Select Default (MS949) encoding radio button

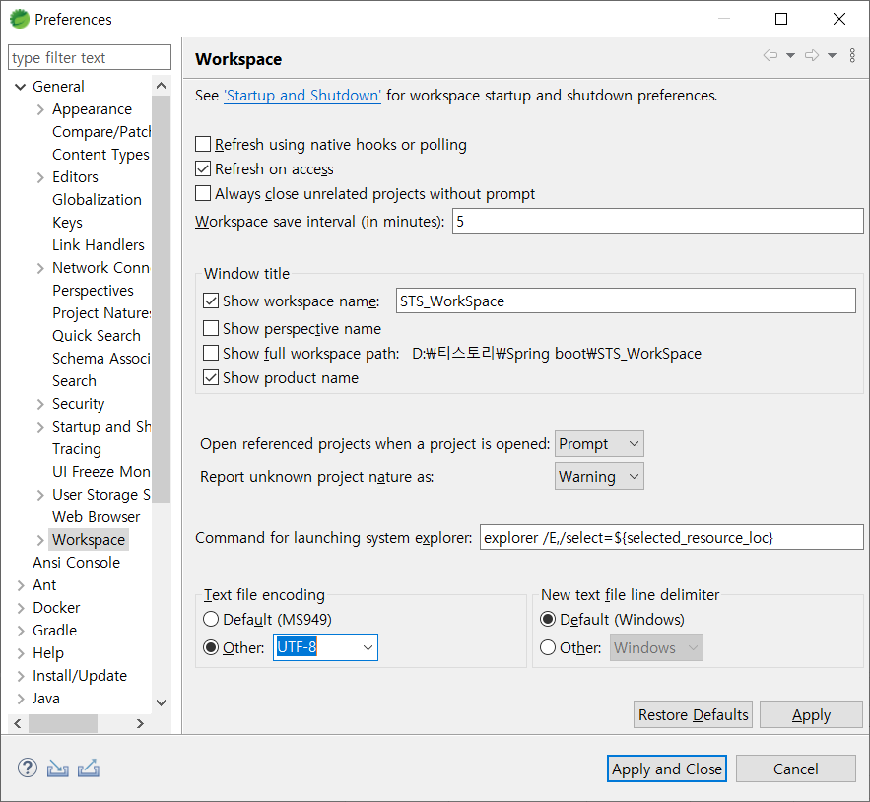tap(211, 619)
